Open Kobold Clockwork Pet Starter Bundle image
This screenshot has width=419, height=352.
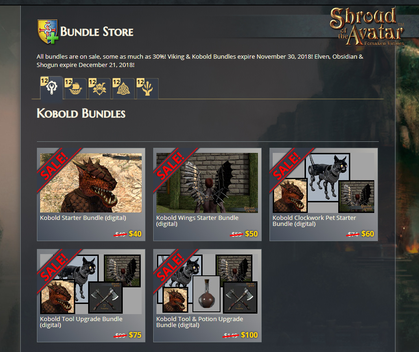pos(323,182)
